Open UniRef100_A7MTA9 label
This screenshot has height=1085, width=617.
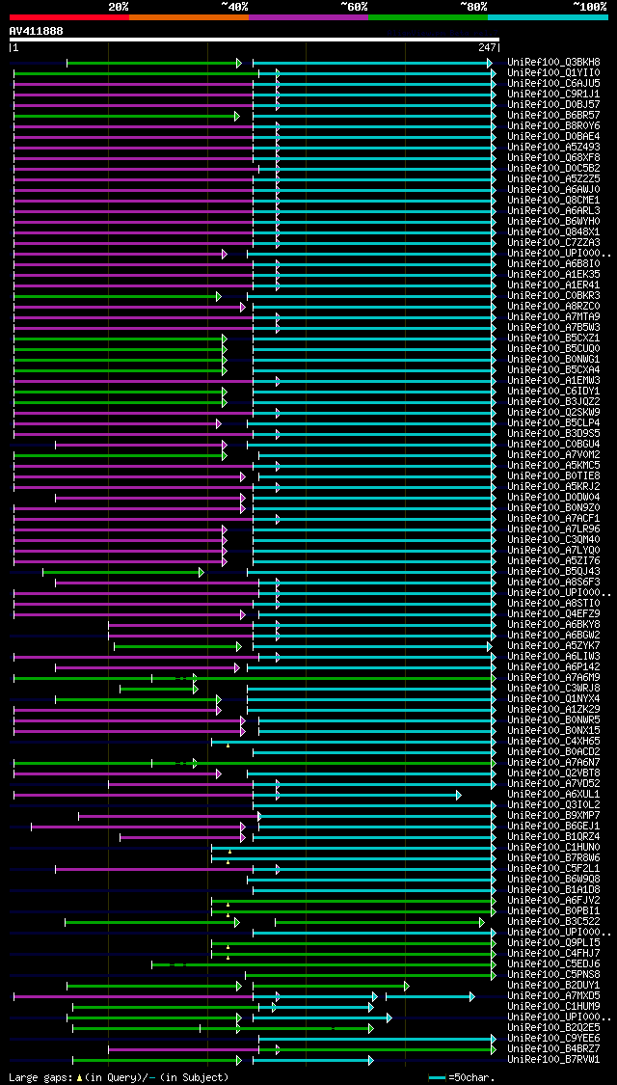click(x=553, y=317)
